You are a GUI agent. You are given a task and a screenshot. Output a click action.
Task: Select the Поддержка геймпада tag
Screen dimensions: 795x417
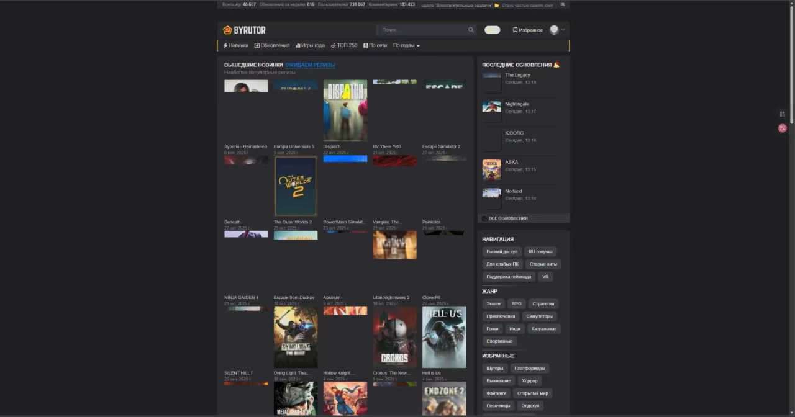pyautogui.click(x=509, y=277)
